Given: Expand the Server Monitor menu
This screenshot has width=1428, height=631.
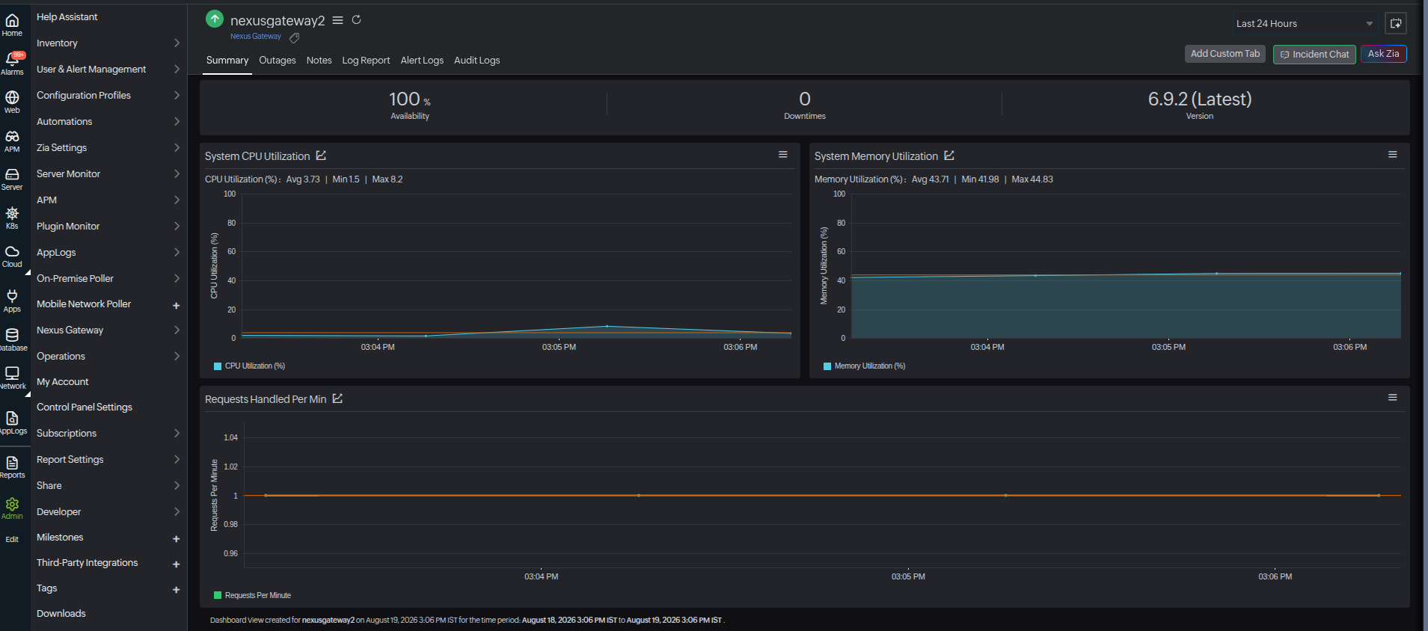Looking at the screenshot, I should (x=108, y=174).
